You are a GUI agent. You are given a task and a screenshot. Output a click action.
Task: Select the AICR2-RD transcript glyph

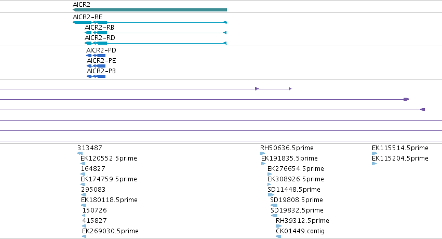(156, 43)
